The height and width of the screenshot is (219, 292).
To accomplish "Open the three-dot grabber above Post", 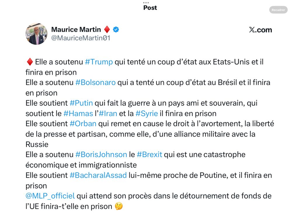I will pos(146,3).
